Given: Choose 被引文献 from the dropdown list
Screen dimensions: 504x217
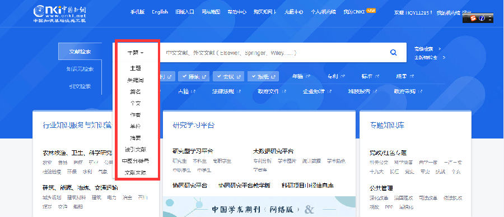Looking at the screenshot, I should [x=136, y=150].
